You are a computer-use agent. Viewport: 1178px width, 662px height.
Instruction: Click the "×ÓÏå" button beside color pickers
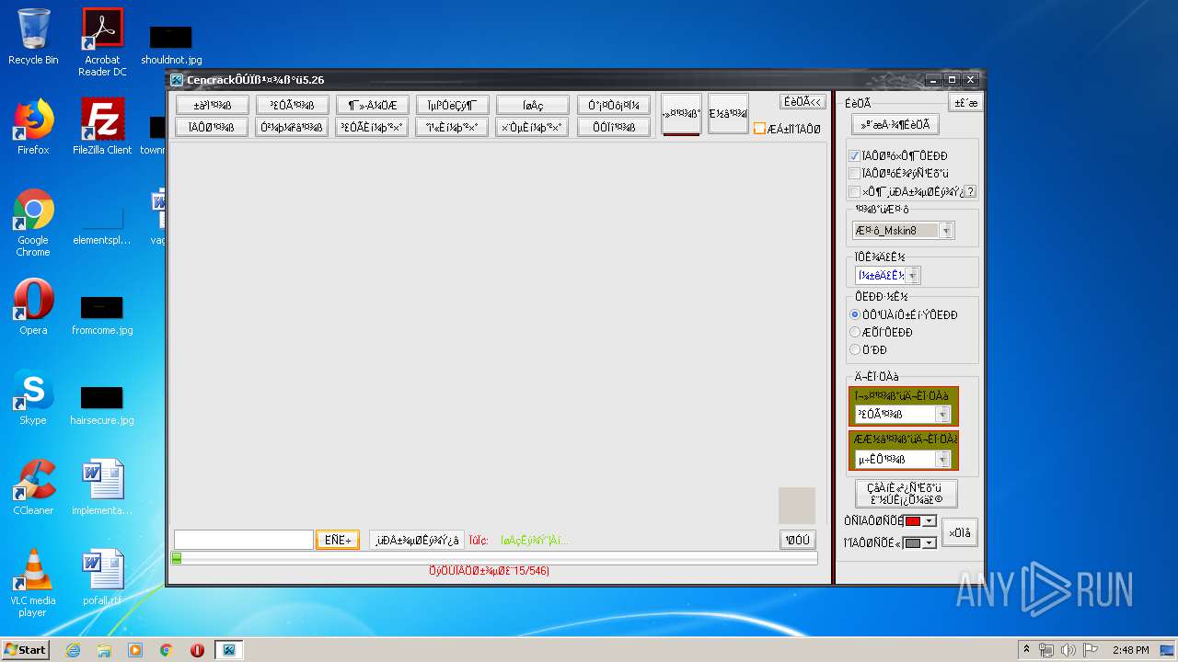(x=959, y=532)
